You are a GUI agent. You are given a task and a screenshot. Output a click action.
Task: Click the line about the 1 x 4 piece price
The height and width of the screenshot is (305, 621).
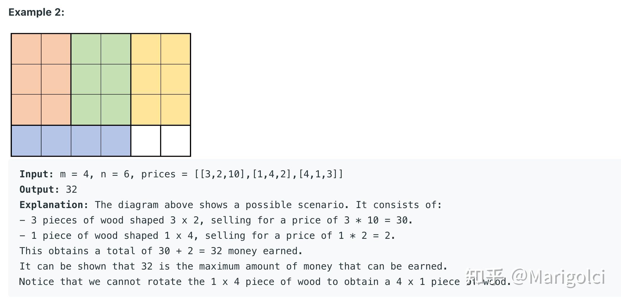[207, 236]
